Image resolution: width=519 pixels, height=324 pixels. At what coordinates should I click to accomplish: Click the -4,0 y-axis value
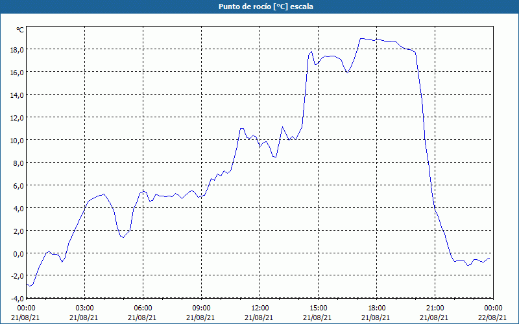pos(18,299)
